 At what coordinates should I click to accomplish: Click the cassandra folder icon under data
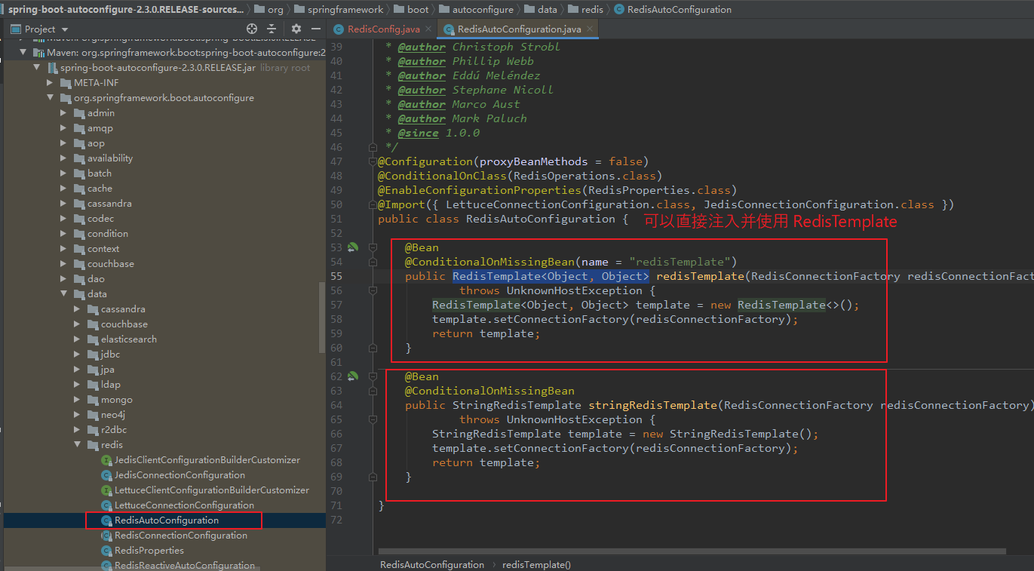(93, 309)
